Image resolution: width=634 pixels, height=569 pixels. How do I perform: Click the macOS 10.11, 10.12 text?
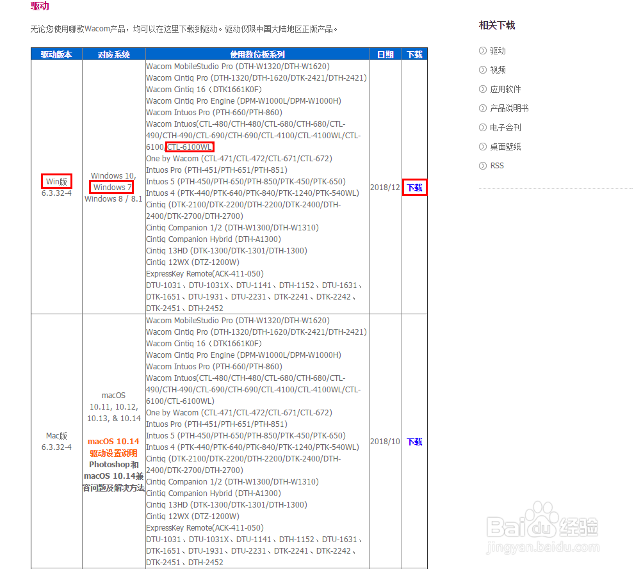[x=113, y=407]
